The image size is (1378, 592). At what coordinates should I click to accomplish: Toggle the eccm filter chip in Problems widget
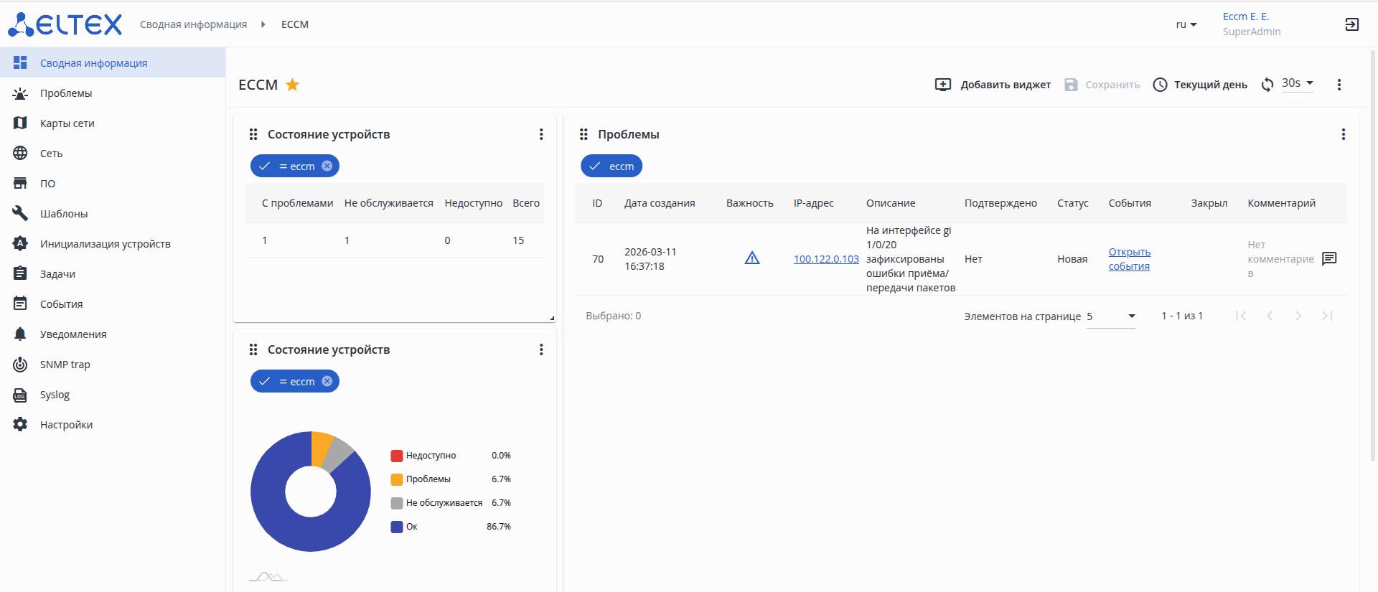[611, 166]
